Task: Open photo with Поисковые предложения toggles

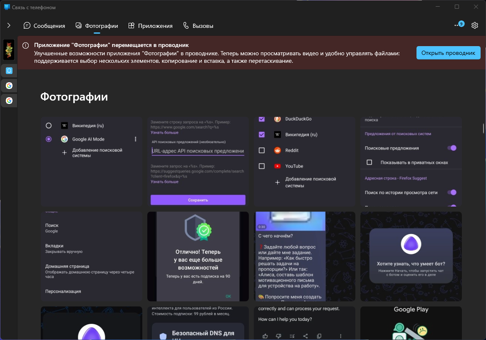Action: pos(411,162)
